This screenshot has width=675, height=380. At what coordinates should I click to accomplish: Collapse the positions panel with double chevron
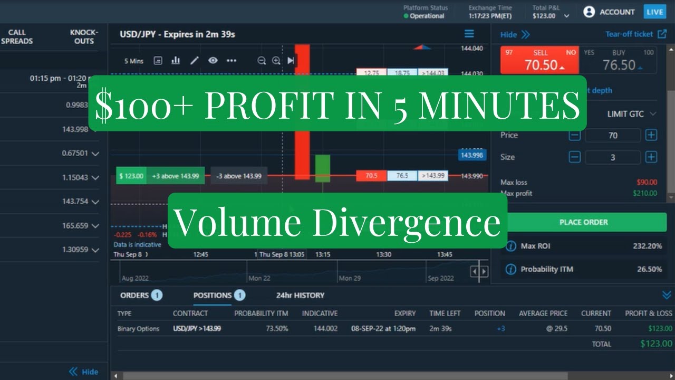point(667,295)
